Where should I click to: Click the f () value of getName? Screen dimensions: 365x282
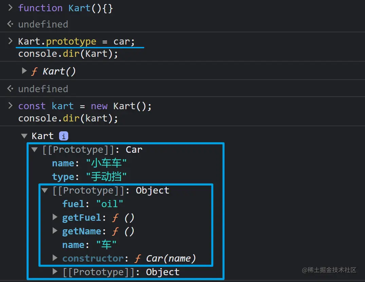tap(123, 231)
